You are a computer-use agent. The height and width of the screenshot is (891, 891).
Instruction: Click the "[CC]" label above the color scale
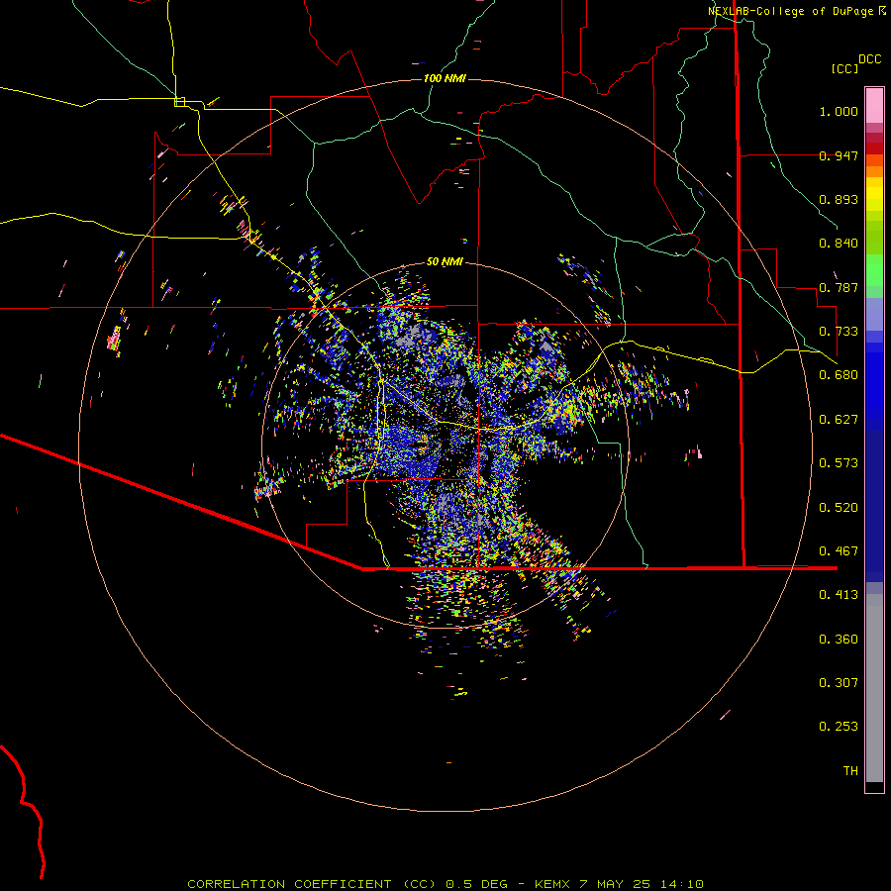pyautogui.click(x=844, y=68)
